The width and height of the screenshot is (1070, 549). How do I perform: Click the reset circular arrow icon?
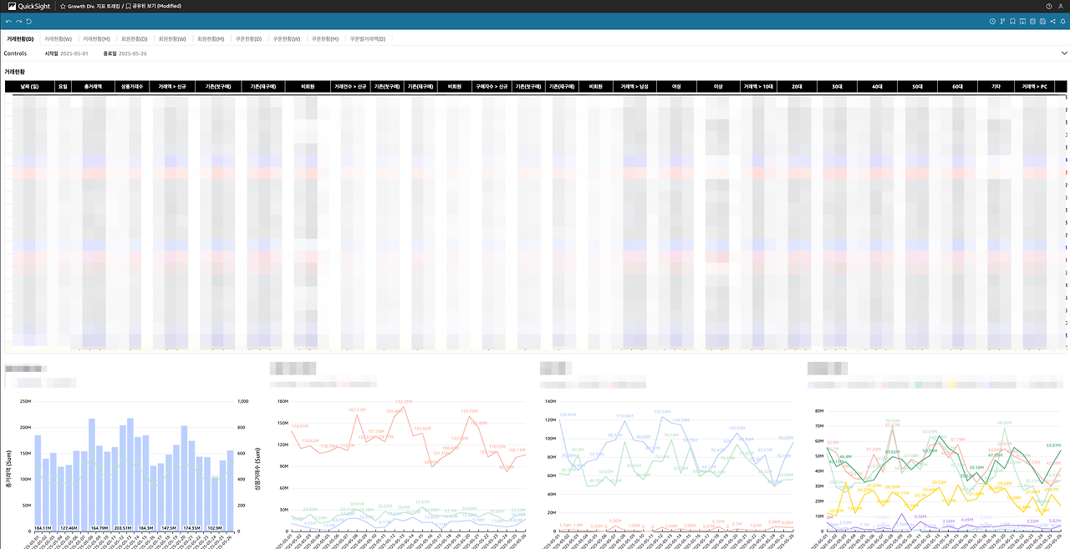point(28,21)
